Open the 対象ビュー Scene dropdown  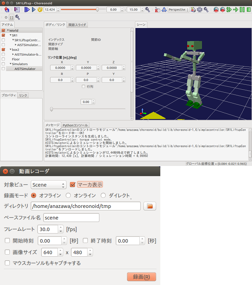(x=48, y=185)
